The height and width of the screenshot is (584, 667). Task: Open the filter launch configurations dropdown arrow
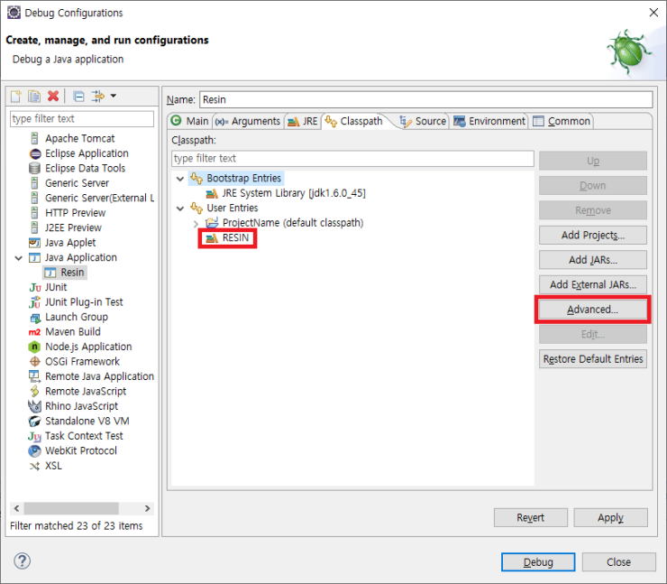tap(113, 97)
